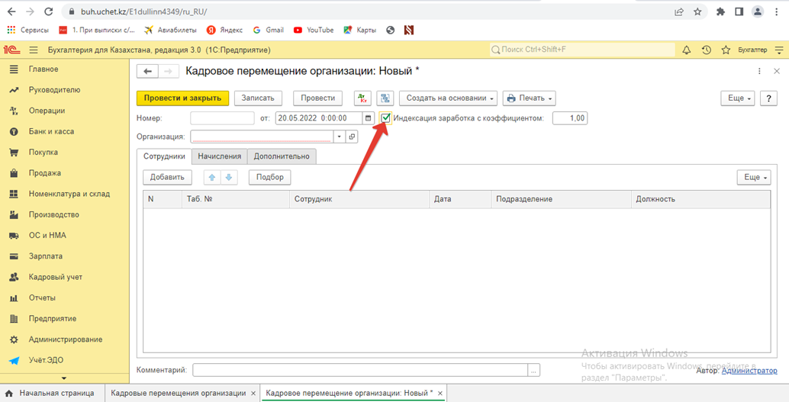This screenshot has height=402, width=789.
Task: Move row down with the down arrow
Action: tap(229, 177)
